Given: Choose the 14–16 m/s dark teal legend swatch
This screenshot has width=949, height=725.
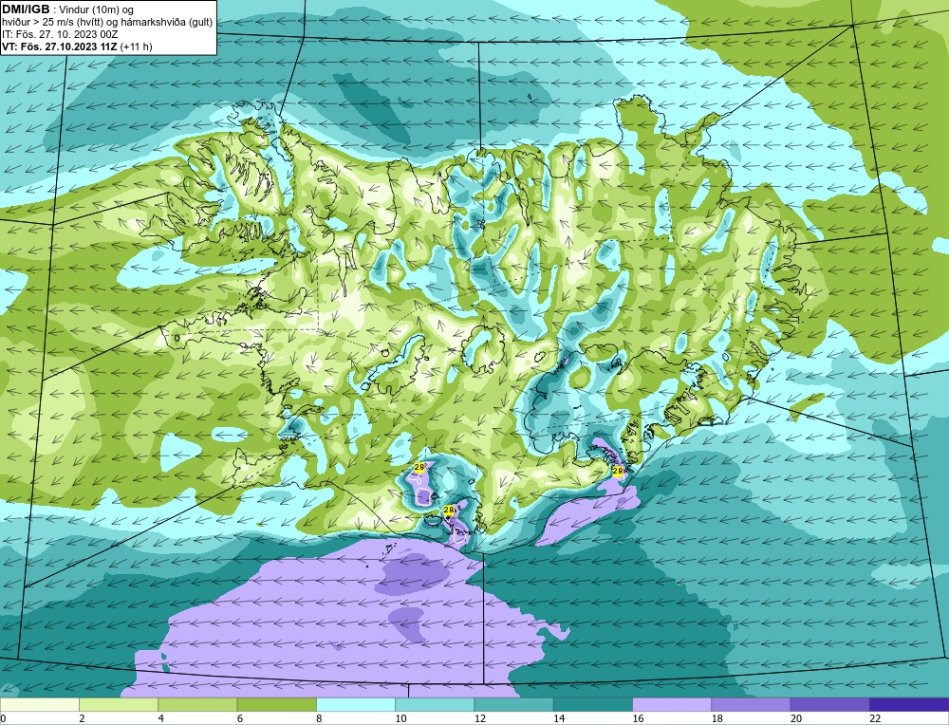Looking at the screenshot, I should pyautogui.click(x=593, y=704).
